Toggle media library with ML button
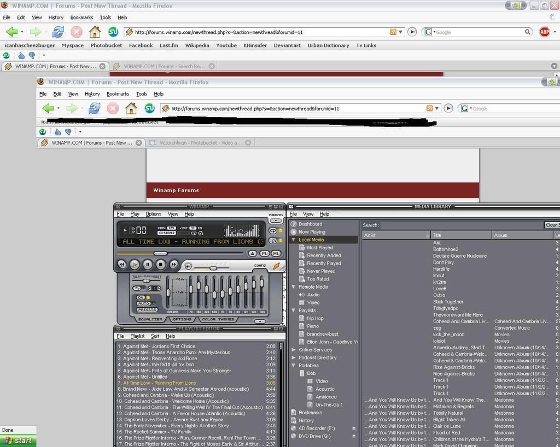560x447 pixels. click(276, 253)
